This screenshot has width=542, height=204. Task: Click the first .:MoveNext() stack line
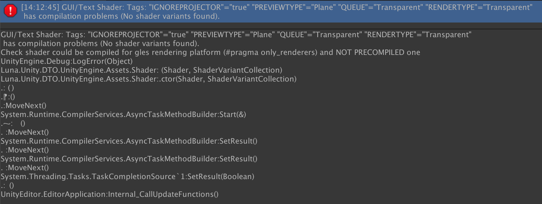point(24,105)
